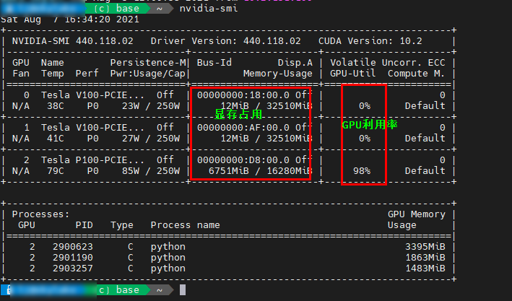This screenshot has width=512, height=301.
Task: Select the 'CUDA Version: 10.2' text
Action: 370,41
